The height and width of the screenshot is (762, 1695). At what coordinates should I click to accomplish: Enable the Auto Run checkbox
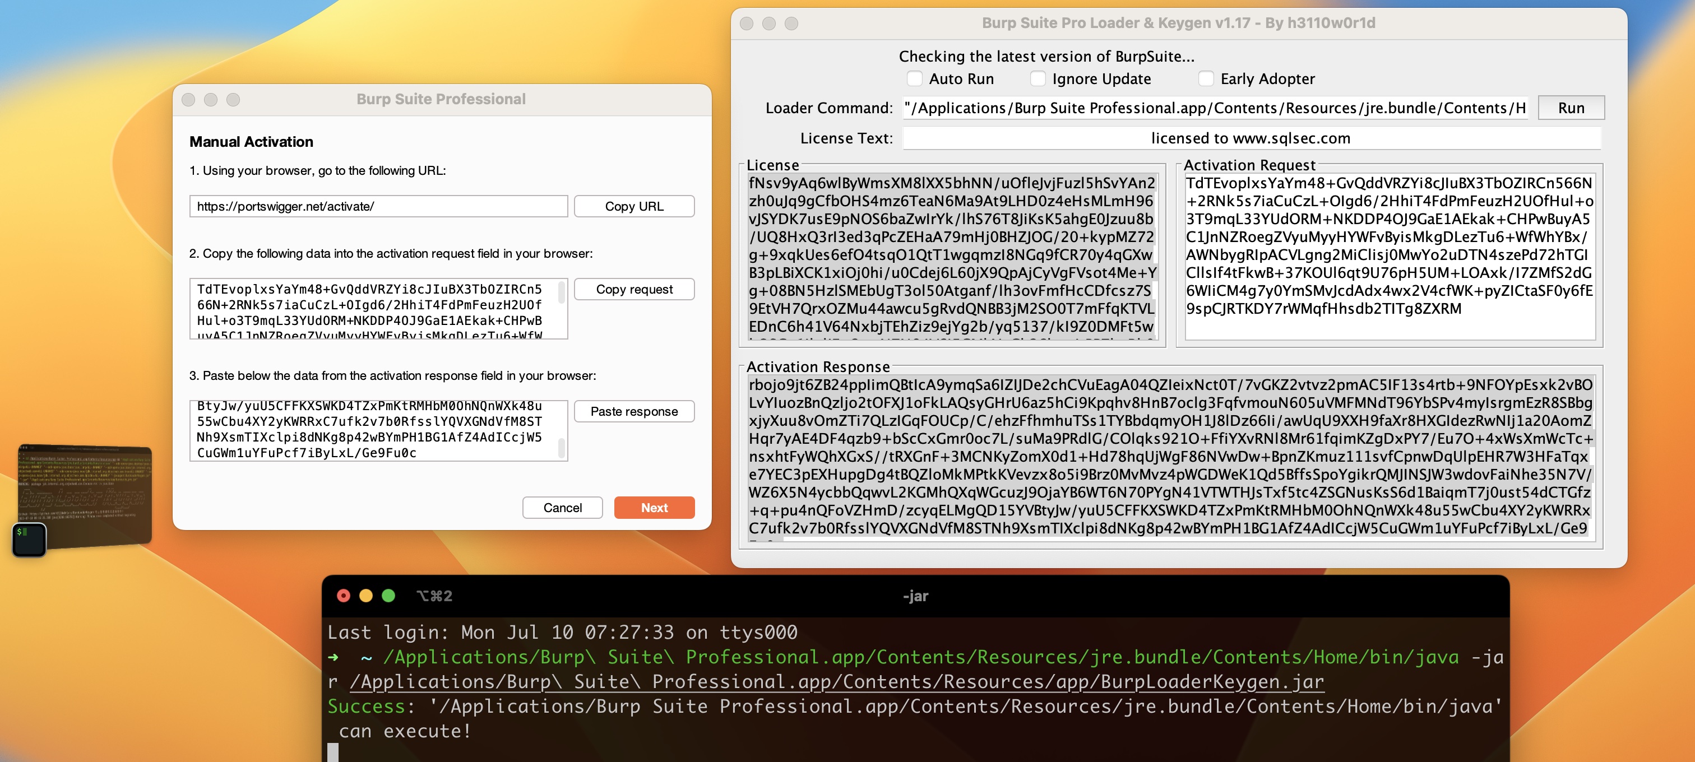coord(915,79)
